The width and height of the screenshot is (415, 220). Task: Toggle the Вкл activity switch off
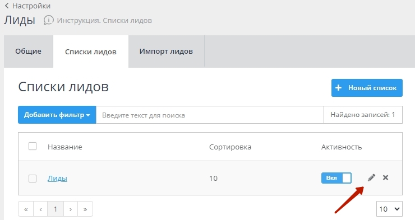336,178
